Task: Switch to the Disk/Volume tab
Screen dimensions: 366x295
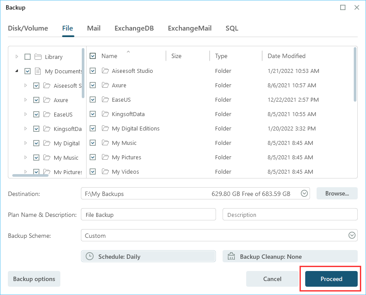Action: [28, 28]
